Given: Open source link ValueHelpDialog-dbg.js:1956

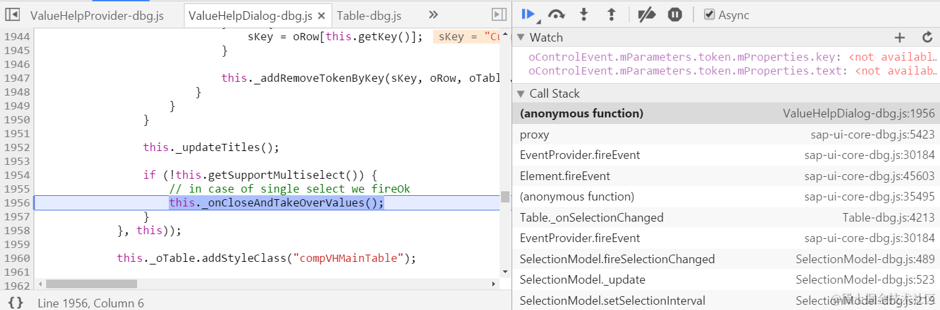Looking at the screenshot, I should click(x=859, y=113).
